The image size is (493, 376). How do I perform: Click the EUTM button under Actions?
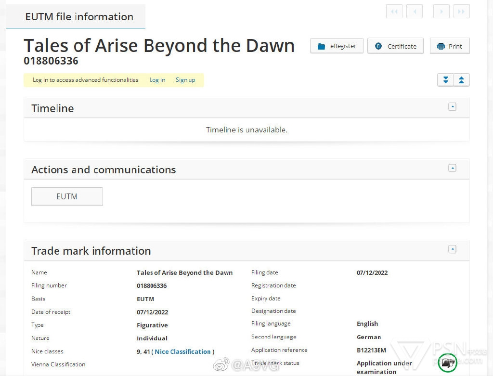(67, 196)
